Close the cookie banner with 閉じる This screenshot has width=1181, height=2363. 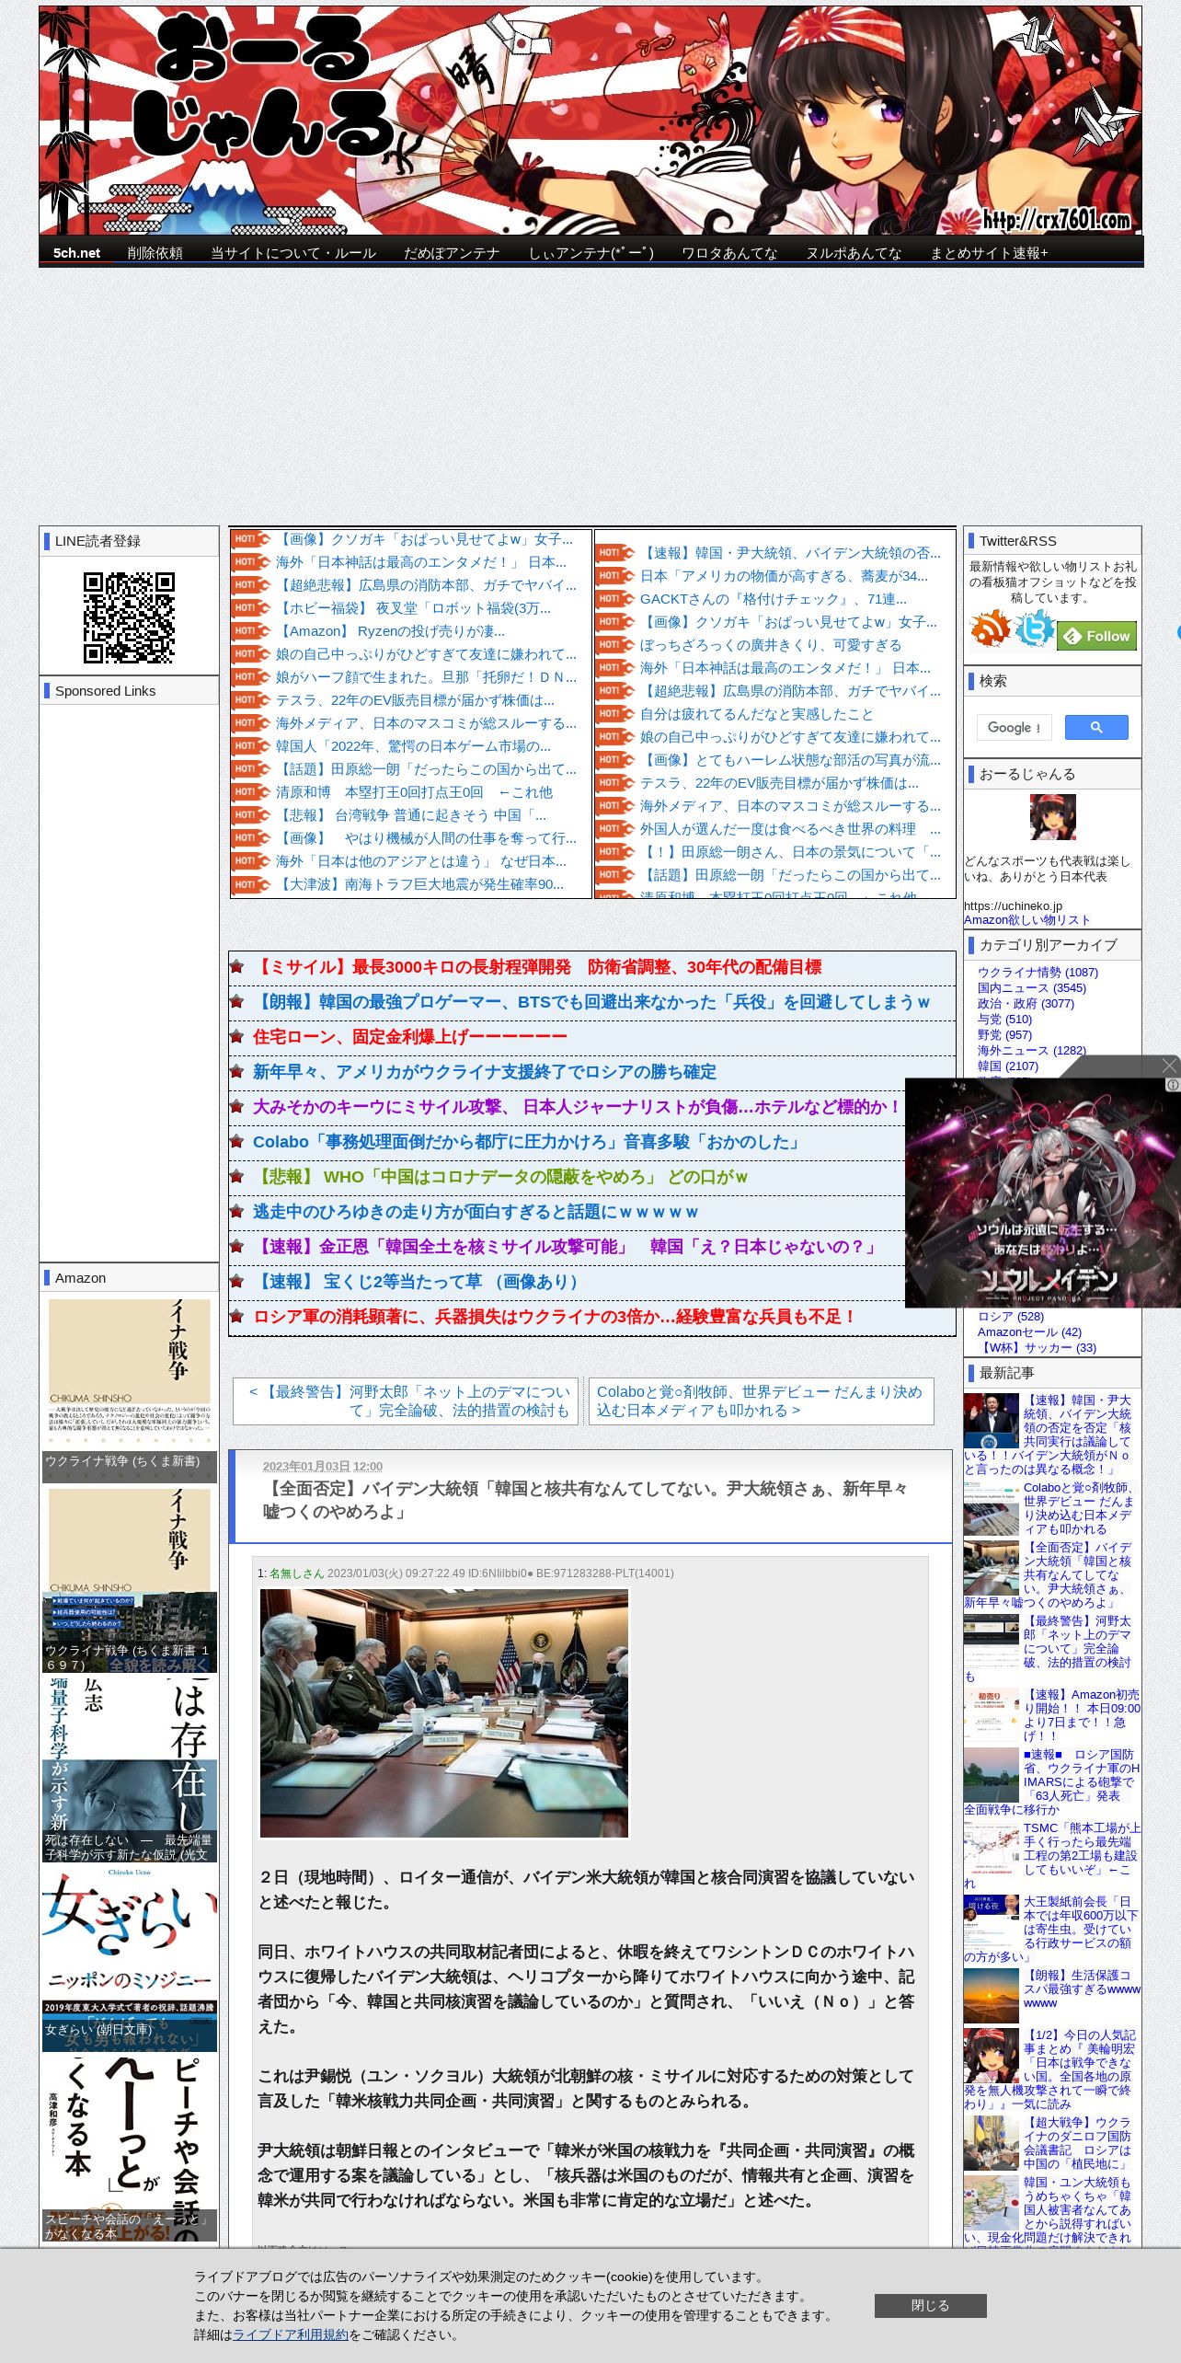pos(930,2305)
